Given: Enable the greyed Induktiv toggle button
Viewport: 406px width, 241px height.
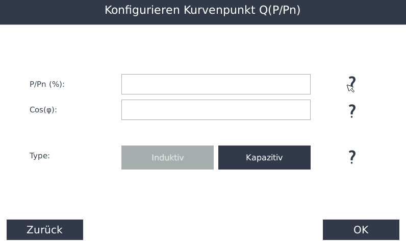Looking at the screenshot, I should tap(167, 157).
